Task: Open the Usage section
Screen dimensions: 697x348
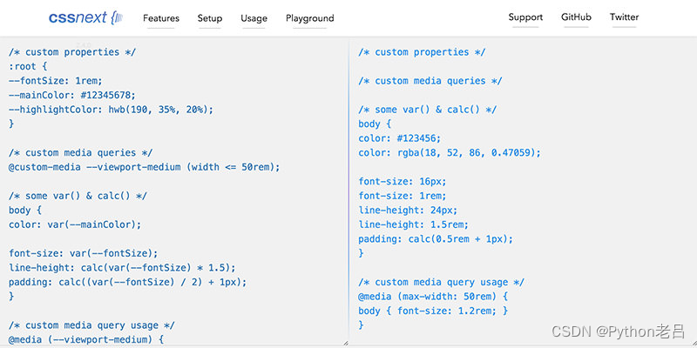Action: pos(254,18)
